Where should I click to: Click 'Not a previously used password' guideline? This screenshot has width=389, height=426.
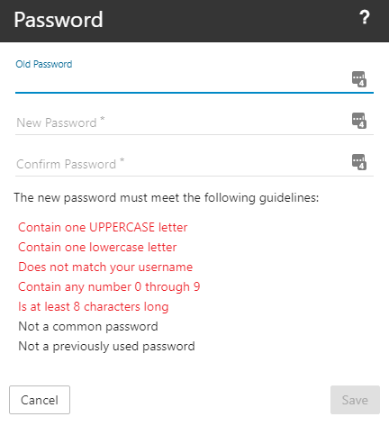coord(106,346)
